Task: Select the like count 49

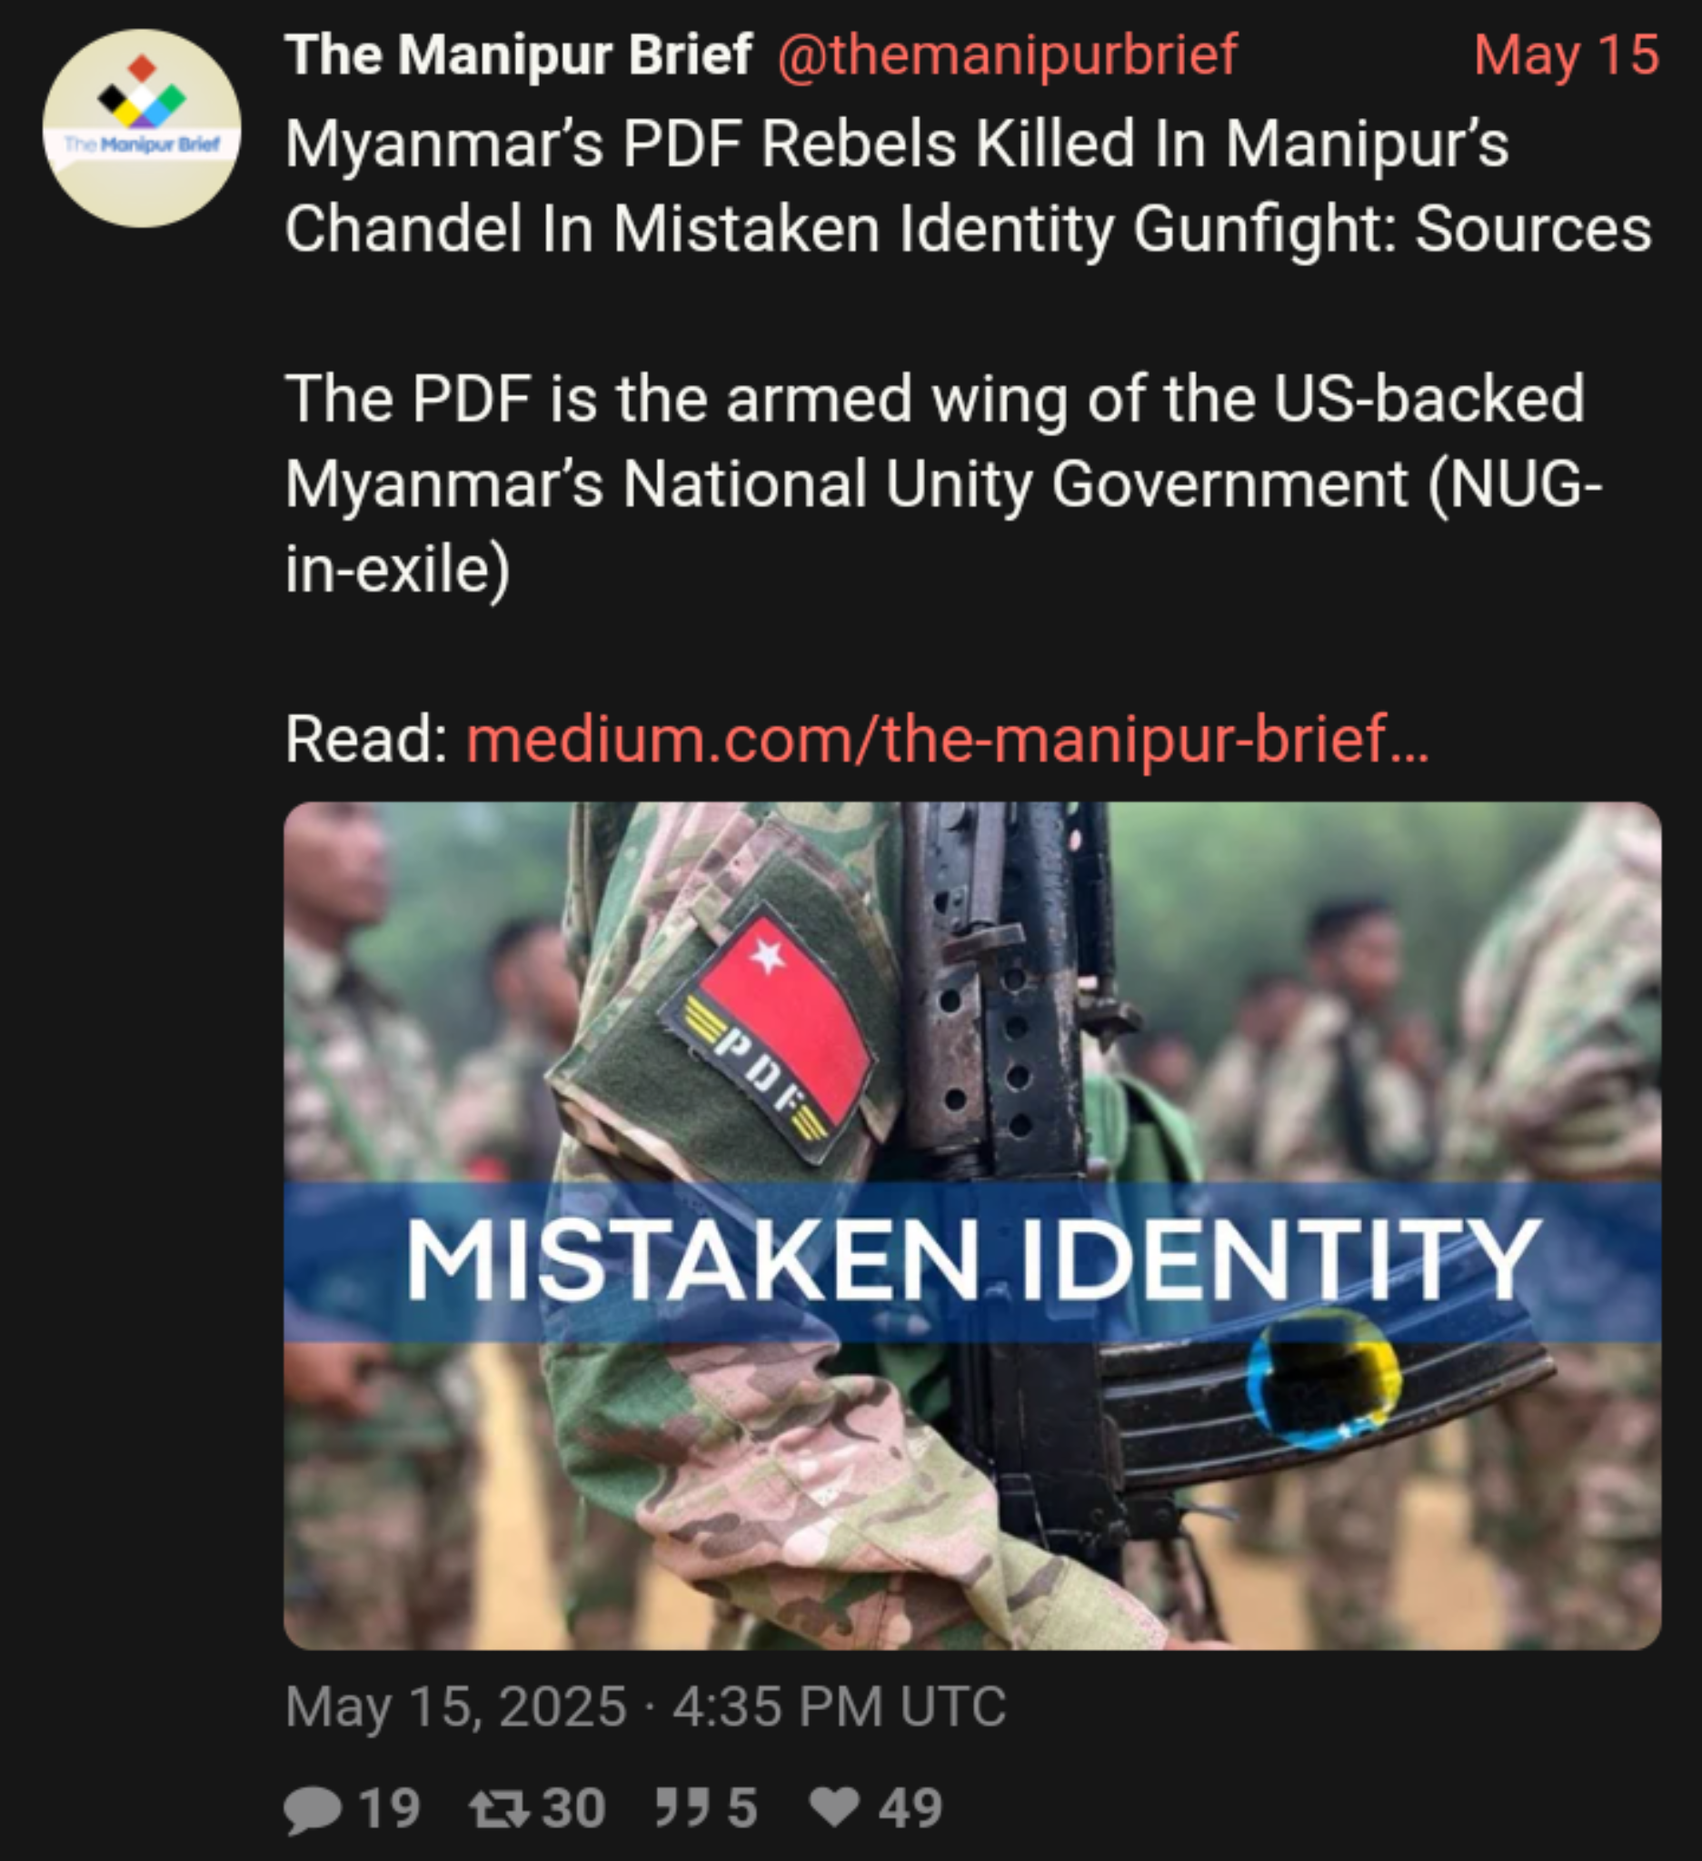Action: pos(911,1808)
